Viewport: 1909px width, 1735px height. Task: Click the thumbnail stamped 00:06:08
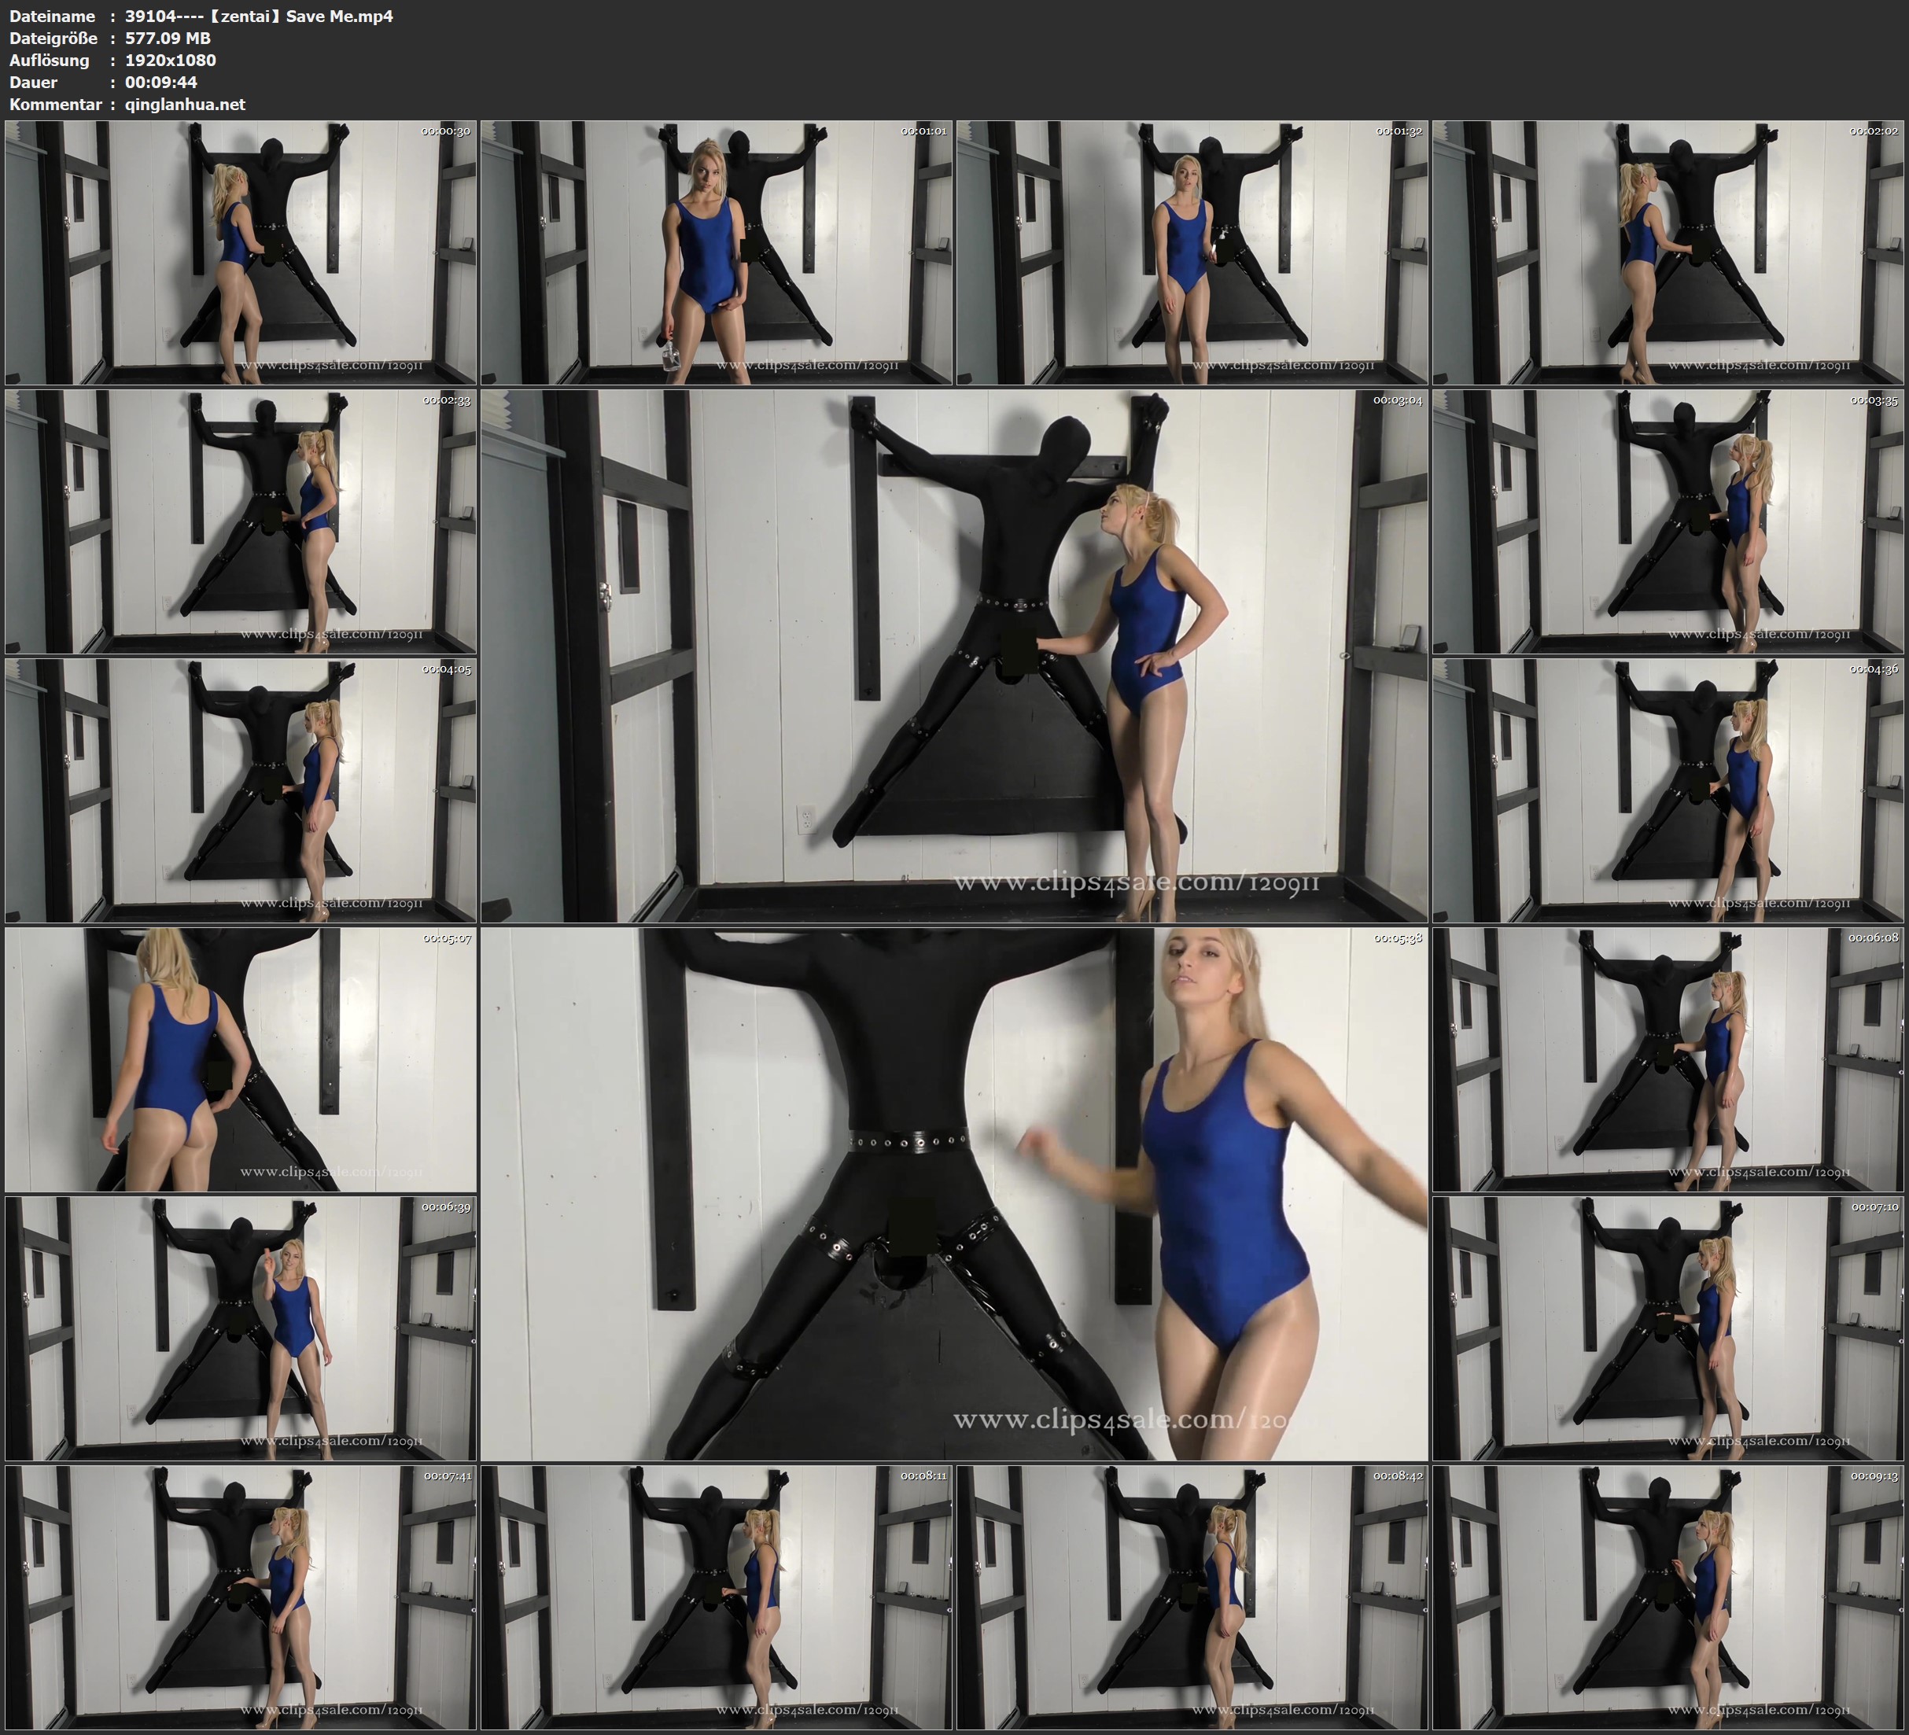tap(1668, 1059)
